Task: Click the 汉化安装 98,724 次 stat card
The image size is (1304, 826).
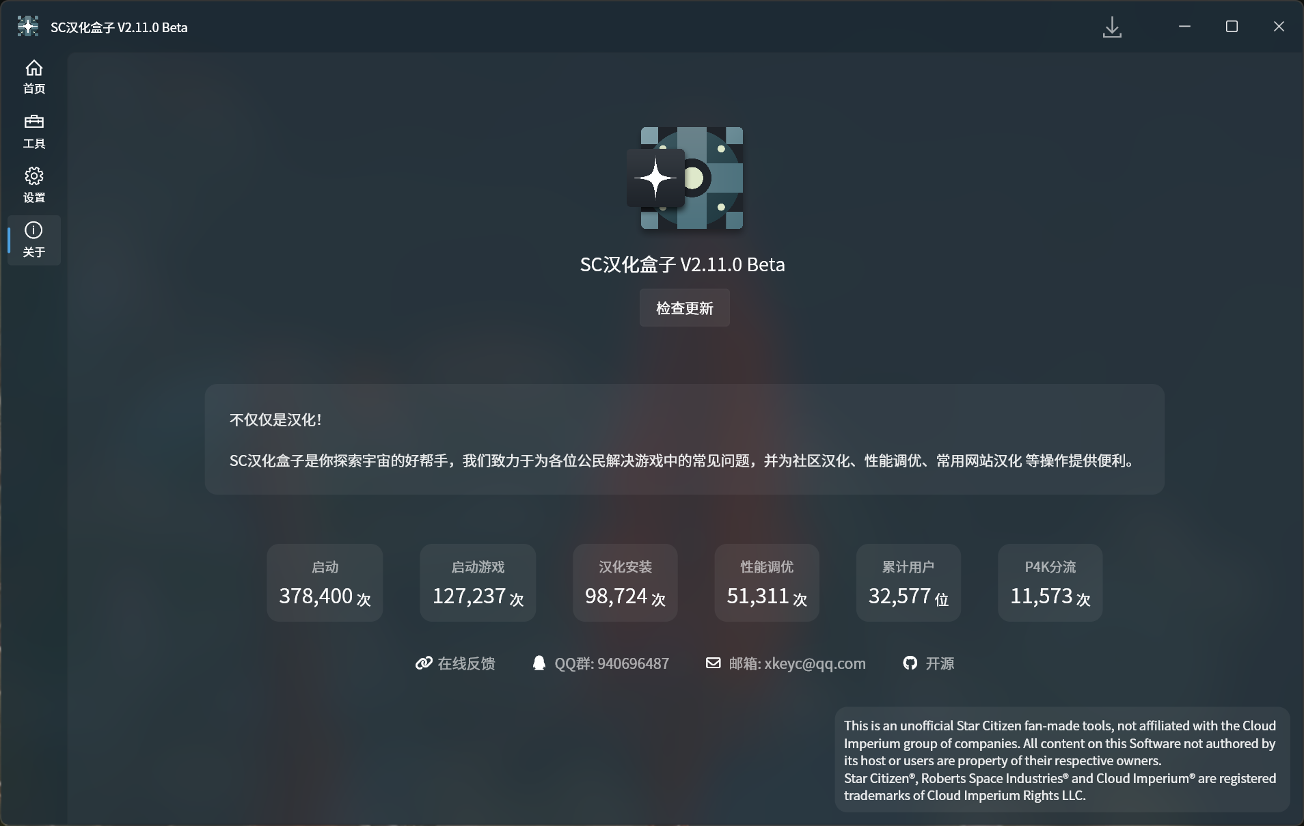Action: point(625,583)
